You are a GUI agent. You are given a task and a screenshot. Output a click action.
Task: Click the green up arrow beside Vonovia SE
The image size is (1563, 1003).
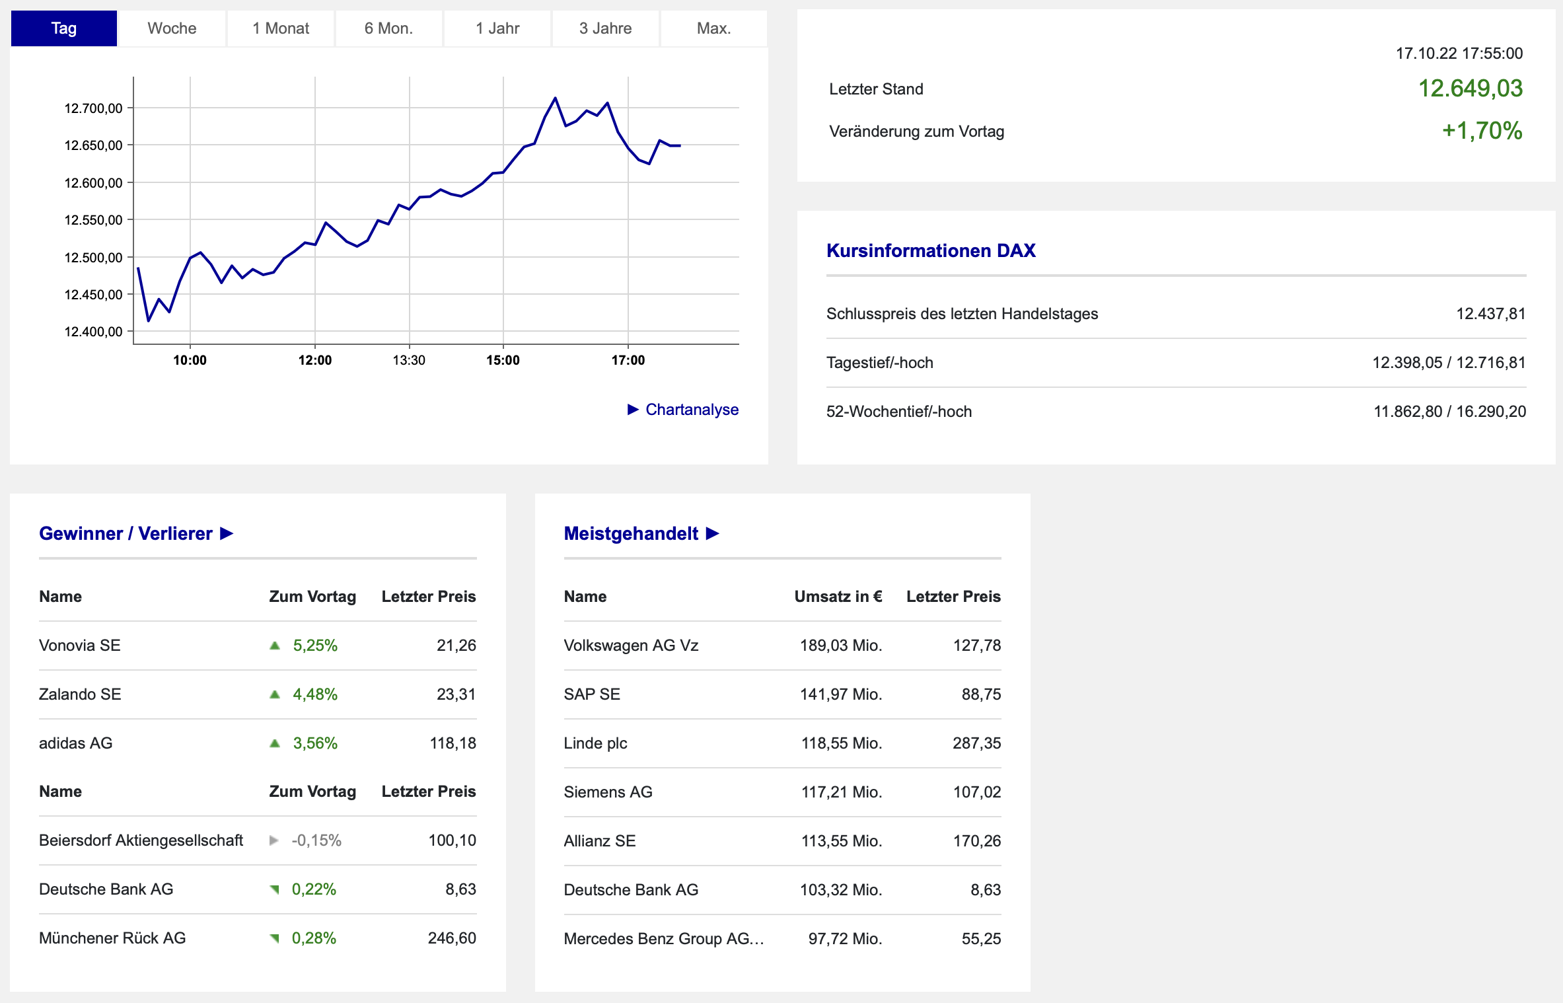click(275, 646)
